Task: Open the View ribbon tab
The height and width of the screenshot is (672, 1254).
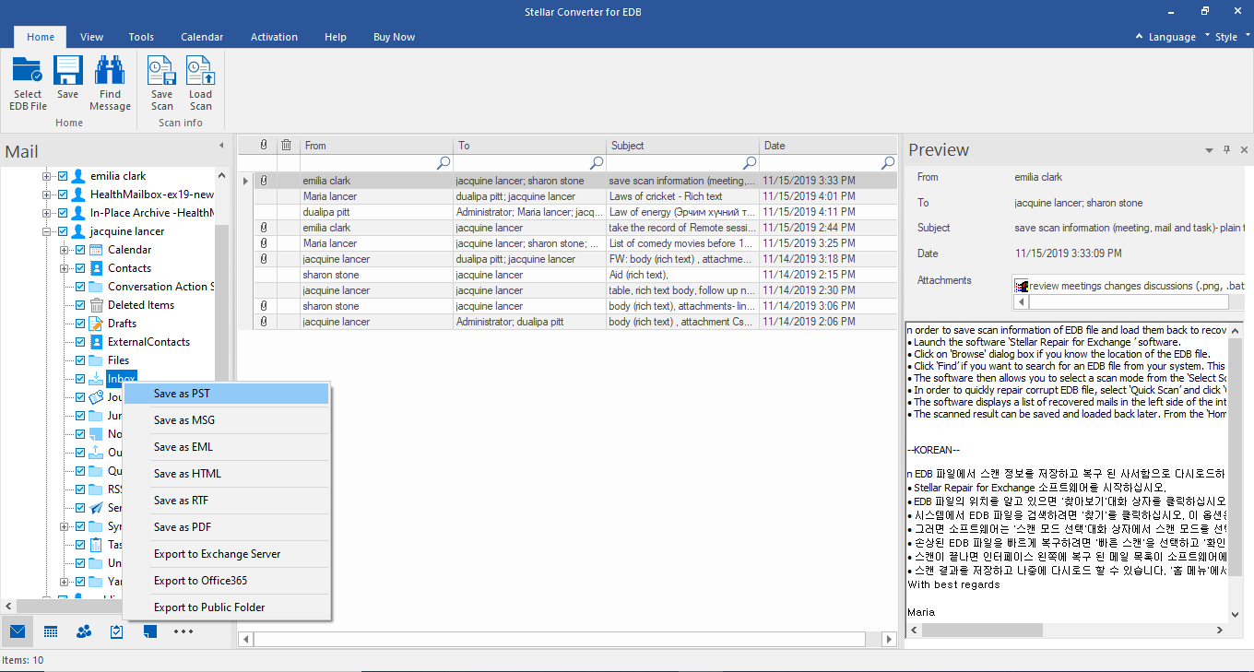Action: click(91, 37)
